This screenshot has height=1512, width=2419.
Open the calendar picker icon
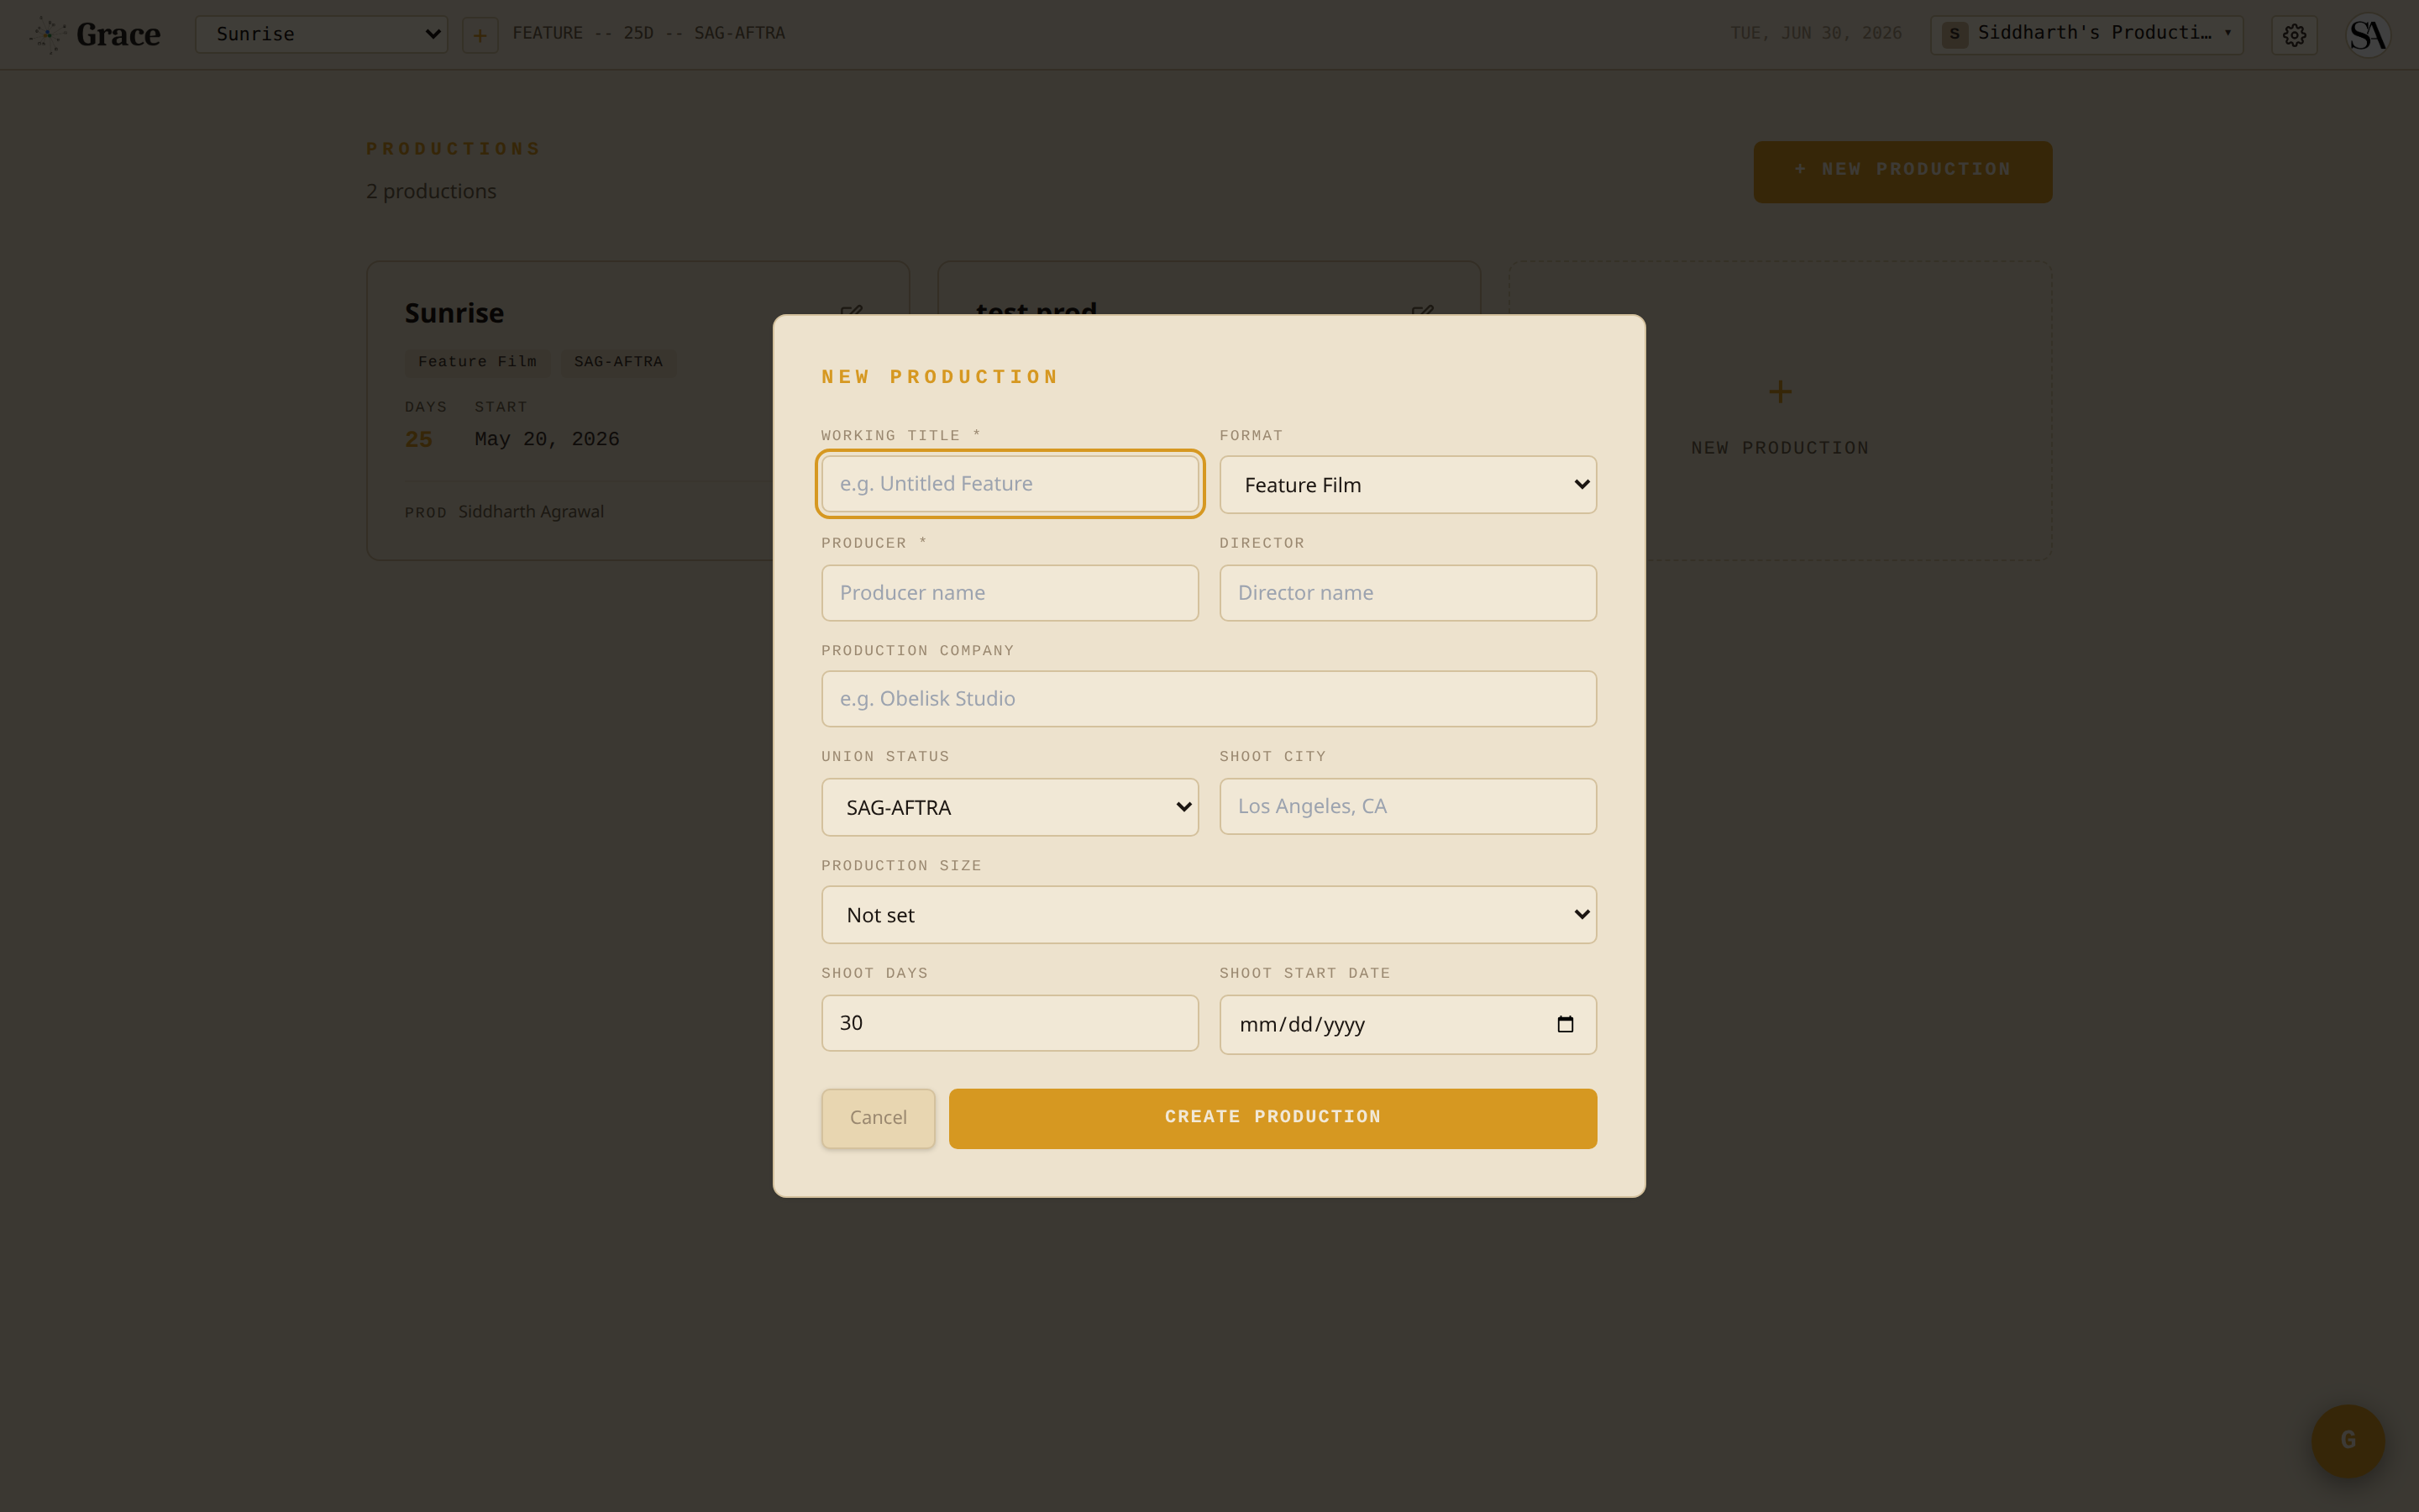point(1566,1024)
